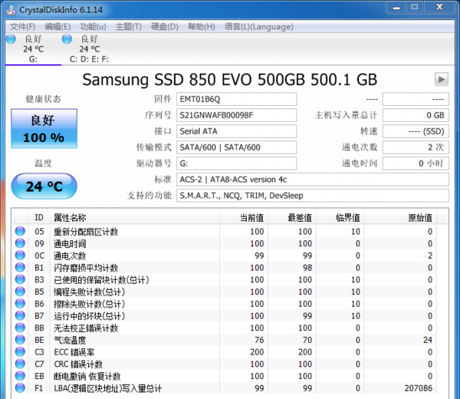The height and width of the screenshot is (399, 460).
Task: Click the standard field ACS-2 | ATA8-ACS version 4c
Action: 313,180
